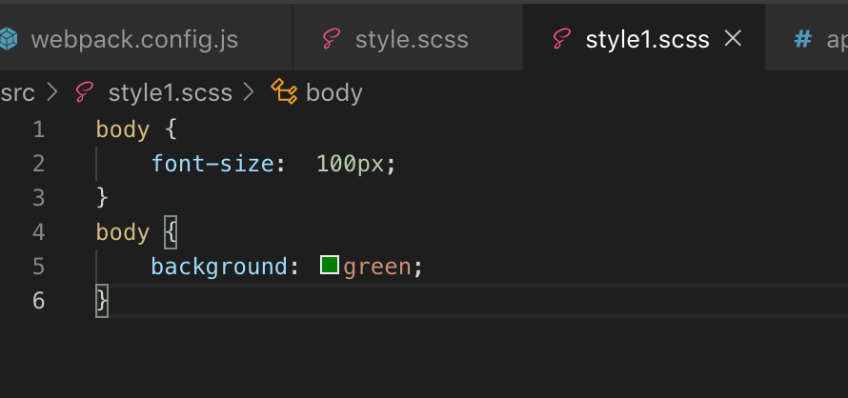Click the font-size property name

[213, 164]
